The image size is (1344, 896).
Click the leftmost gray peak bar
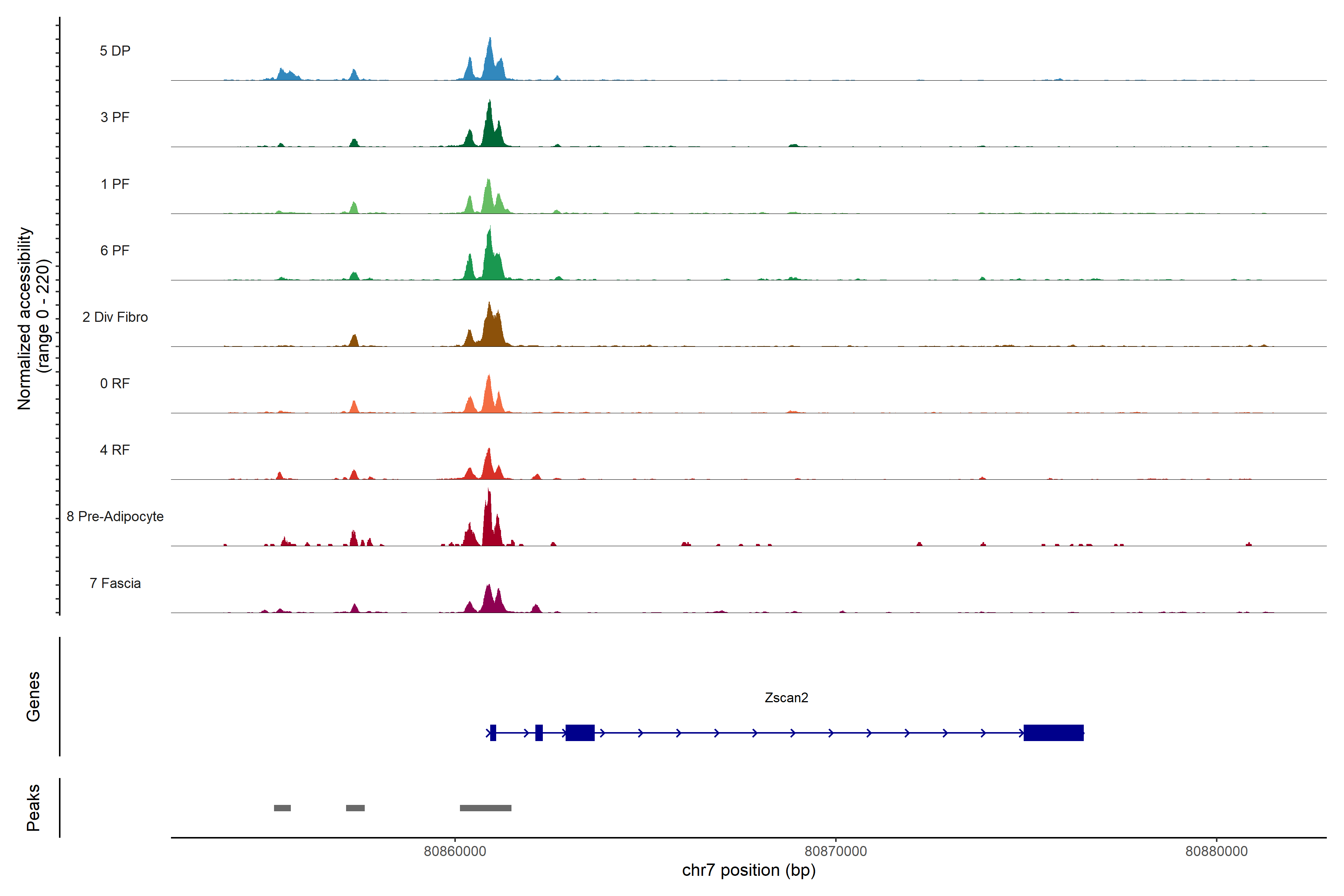coord(282,808)
